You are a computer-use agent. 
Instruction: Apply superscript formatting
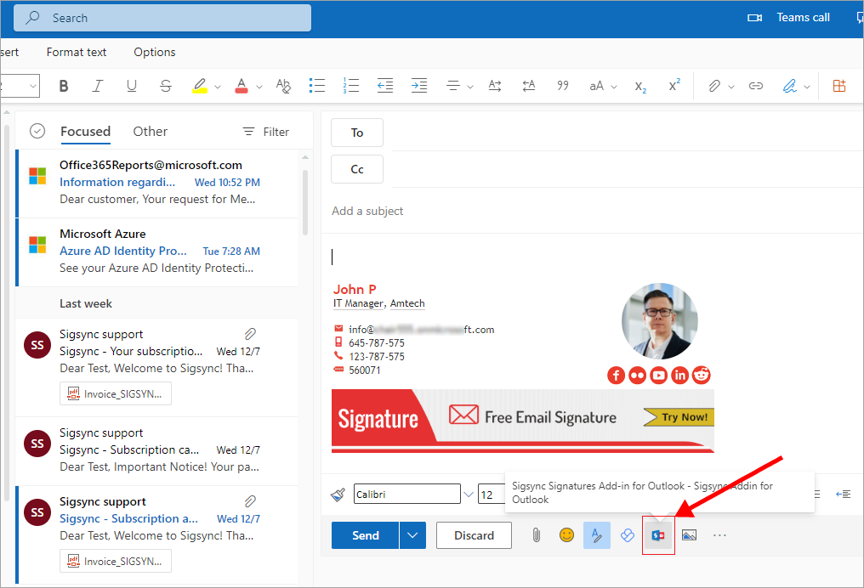coord(674,86)
